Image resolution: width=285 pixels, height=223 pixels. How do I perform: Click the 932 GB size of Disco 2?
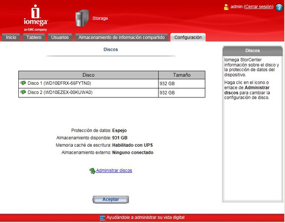coord(167,93)
